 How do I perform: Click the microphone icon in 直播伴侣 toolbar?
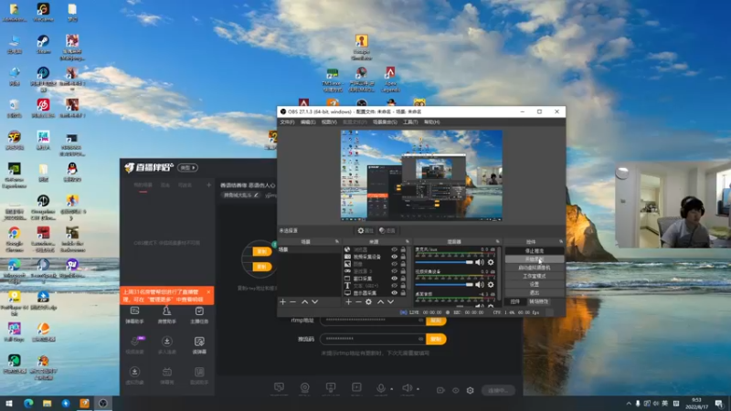pyautogui.click(x=381, y=388)
